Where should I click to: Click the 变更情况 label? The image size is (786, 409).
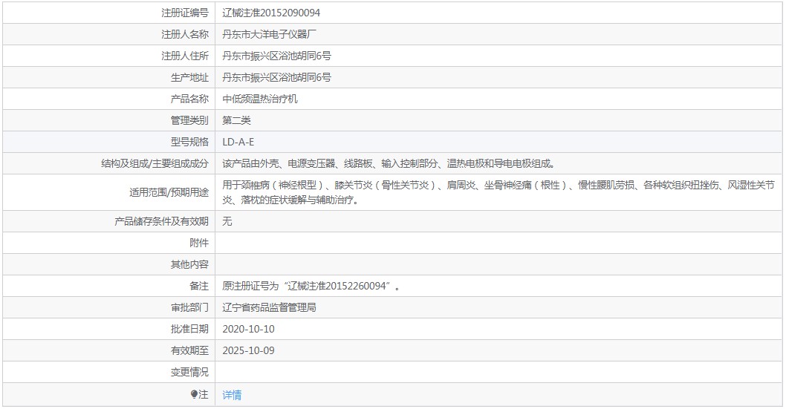189,372
